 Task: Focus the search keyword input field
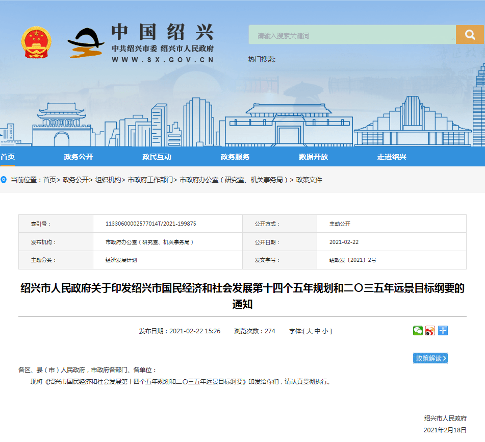(x=352, y=34)
